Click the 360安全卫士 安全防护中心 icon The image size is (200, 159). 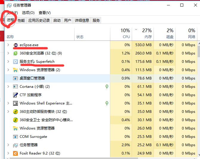point(15,120)
